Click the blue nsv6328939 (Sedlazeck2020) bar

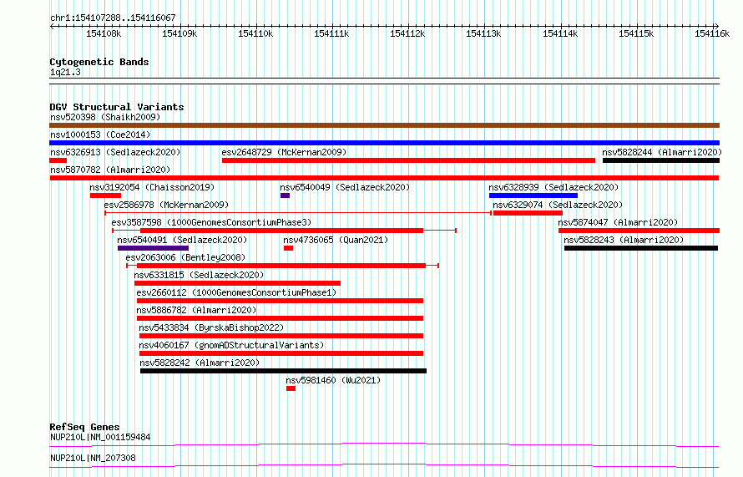tap(533, 195)
